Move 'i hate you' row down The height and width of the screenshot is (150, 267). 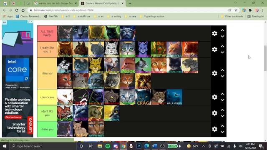pyautogui.click(x=222, y=132)
